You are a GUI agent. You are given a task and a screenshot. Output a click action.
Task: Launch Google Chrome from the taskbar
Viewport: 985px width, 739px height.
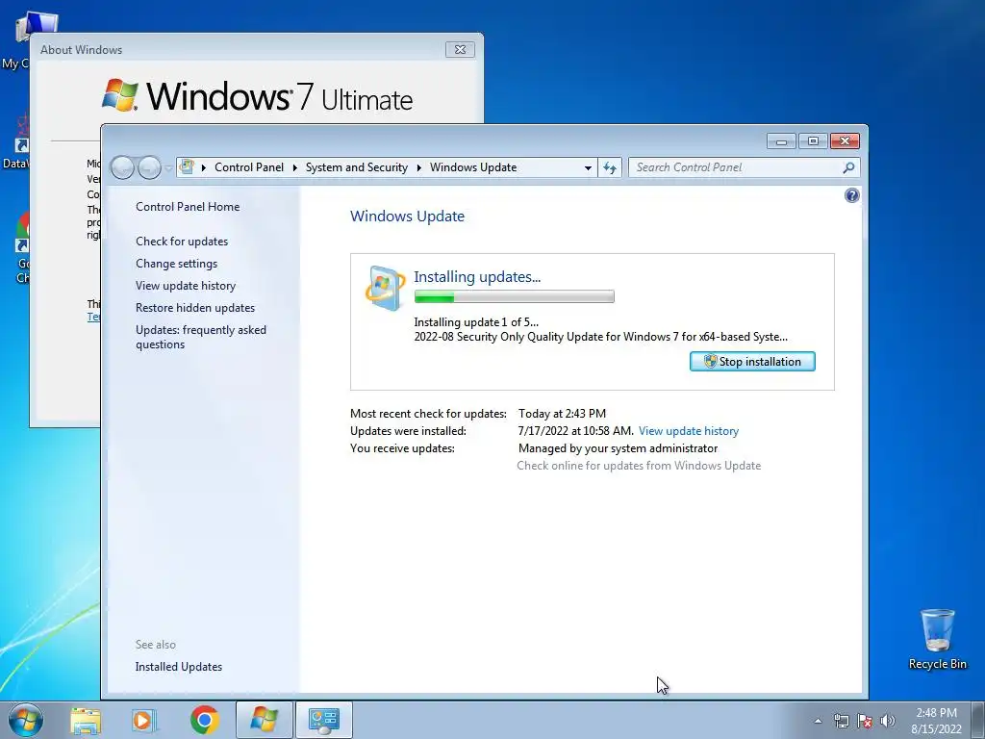tap(204, 720)
